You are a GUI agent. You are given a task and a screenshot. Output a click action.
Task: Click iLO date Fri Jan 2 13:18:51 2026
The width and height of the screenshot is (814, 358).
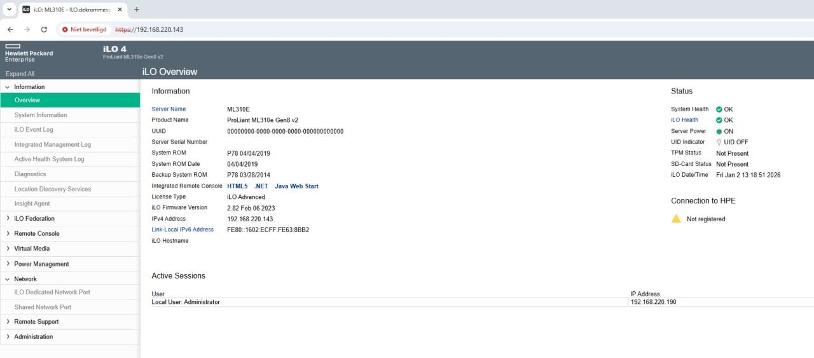748,175
